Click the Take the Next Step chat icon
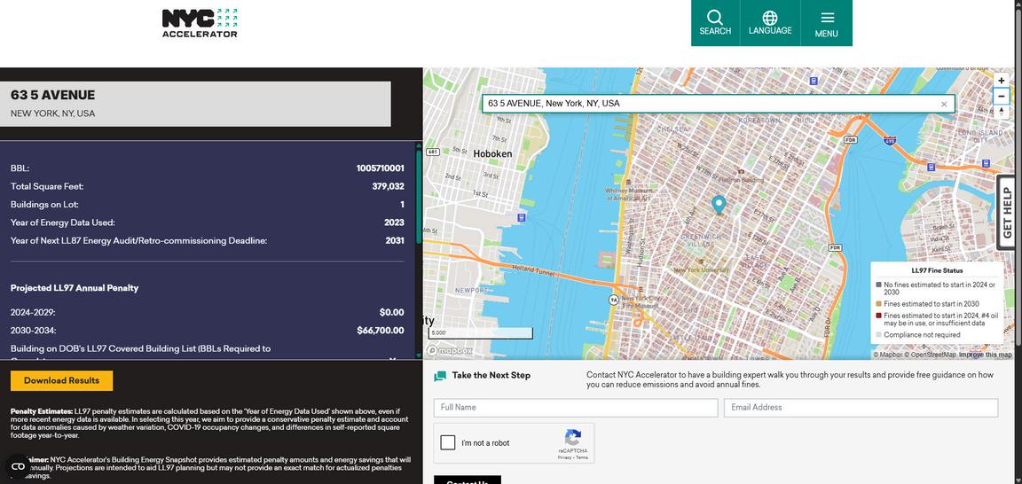1022x484 pixels. click(x=440, y=376)
